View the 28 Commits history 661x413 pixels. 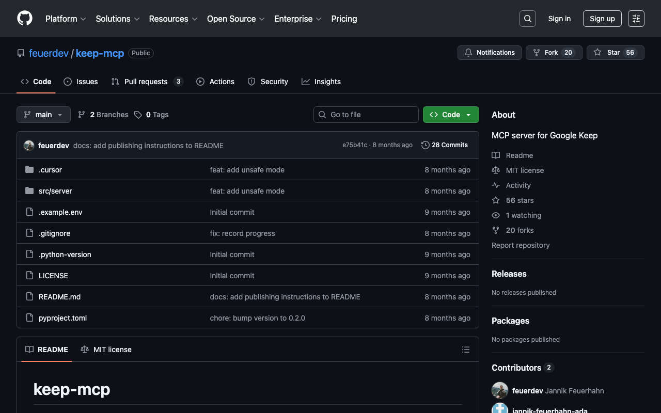point(445,145)
